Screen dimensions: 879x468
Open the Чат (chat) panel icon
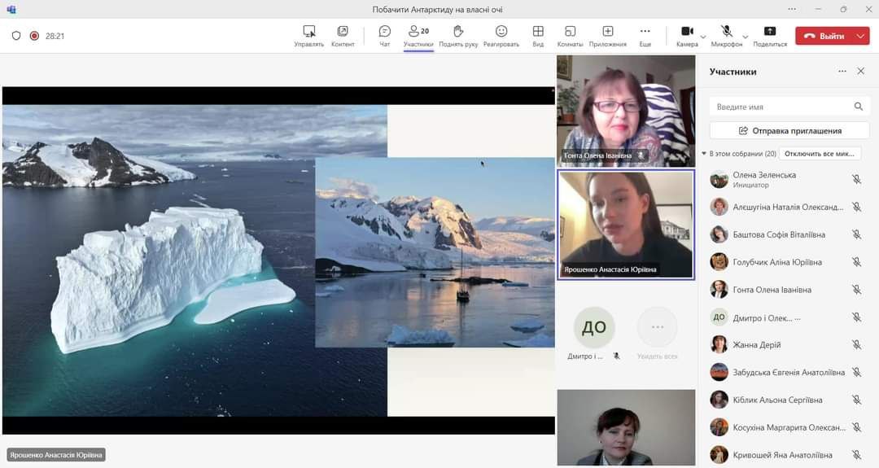[x=385, y=32]
